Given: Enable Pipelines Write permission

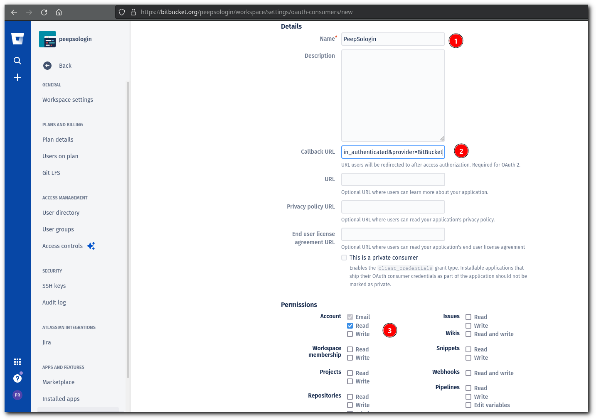Looking at the screenshot, I should coord(468,397).
